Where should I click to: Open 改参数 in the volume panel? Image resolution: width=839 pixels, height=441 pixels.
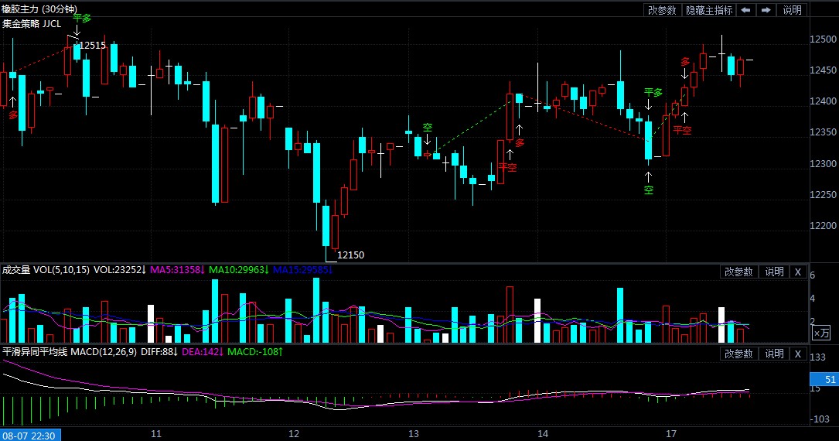738,272
